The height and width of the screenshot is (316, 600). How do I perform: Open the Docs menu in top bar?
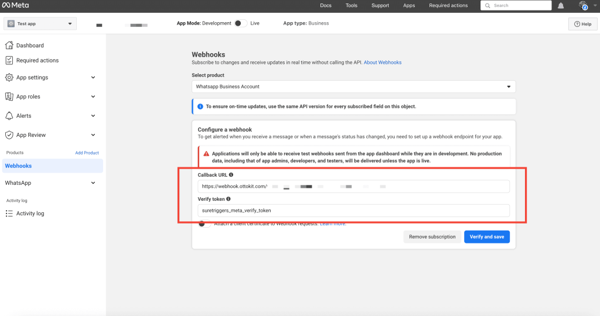click(x=326, y=6)
